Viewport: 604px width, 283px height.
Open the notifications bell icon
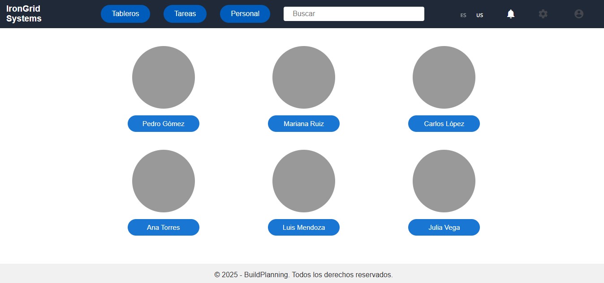point(511,14)
